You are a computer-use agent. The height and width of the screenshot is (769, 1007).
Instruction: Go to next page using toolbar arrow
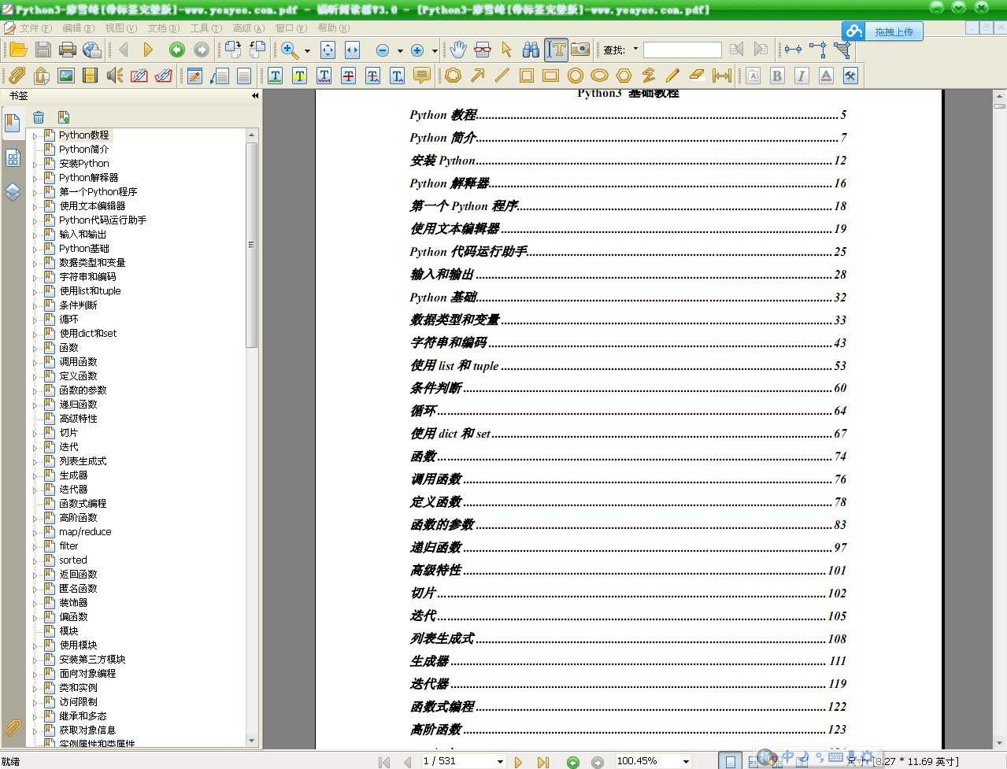point(148,50)
